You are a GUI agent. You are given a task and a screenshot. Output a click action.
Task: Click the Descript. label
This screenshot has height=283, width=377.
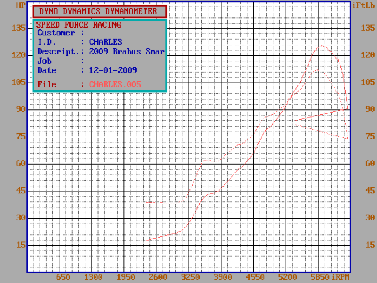coord(58,51)
